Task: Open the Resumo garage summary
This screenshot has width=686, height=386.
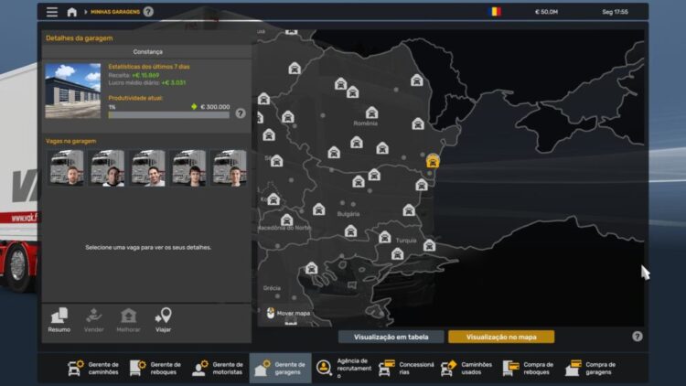Action: 59,320
